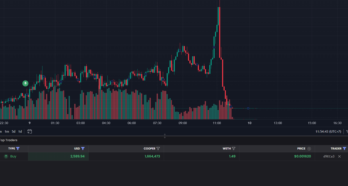Screen dimensions: 348x186
Task: Click the 1.49 WETH amount
Action: (232, 156)
